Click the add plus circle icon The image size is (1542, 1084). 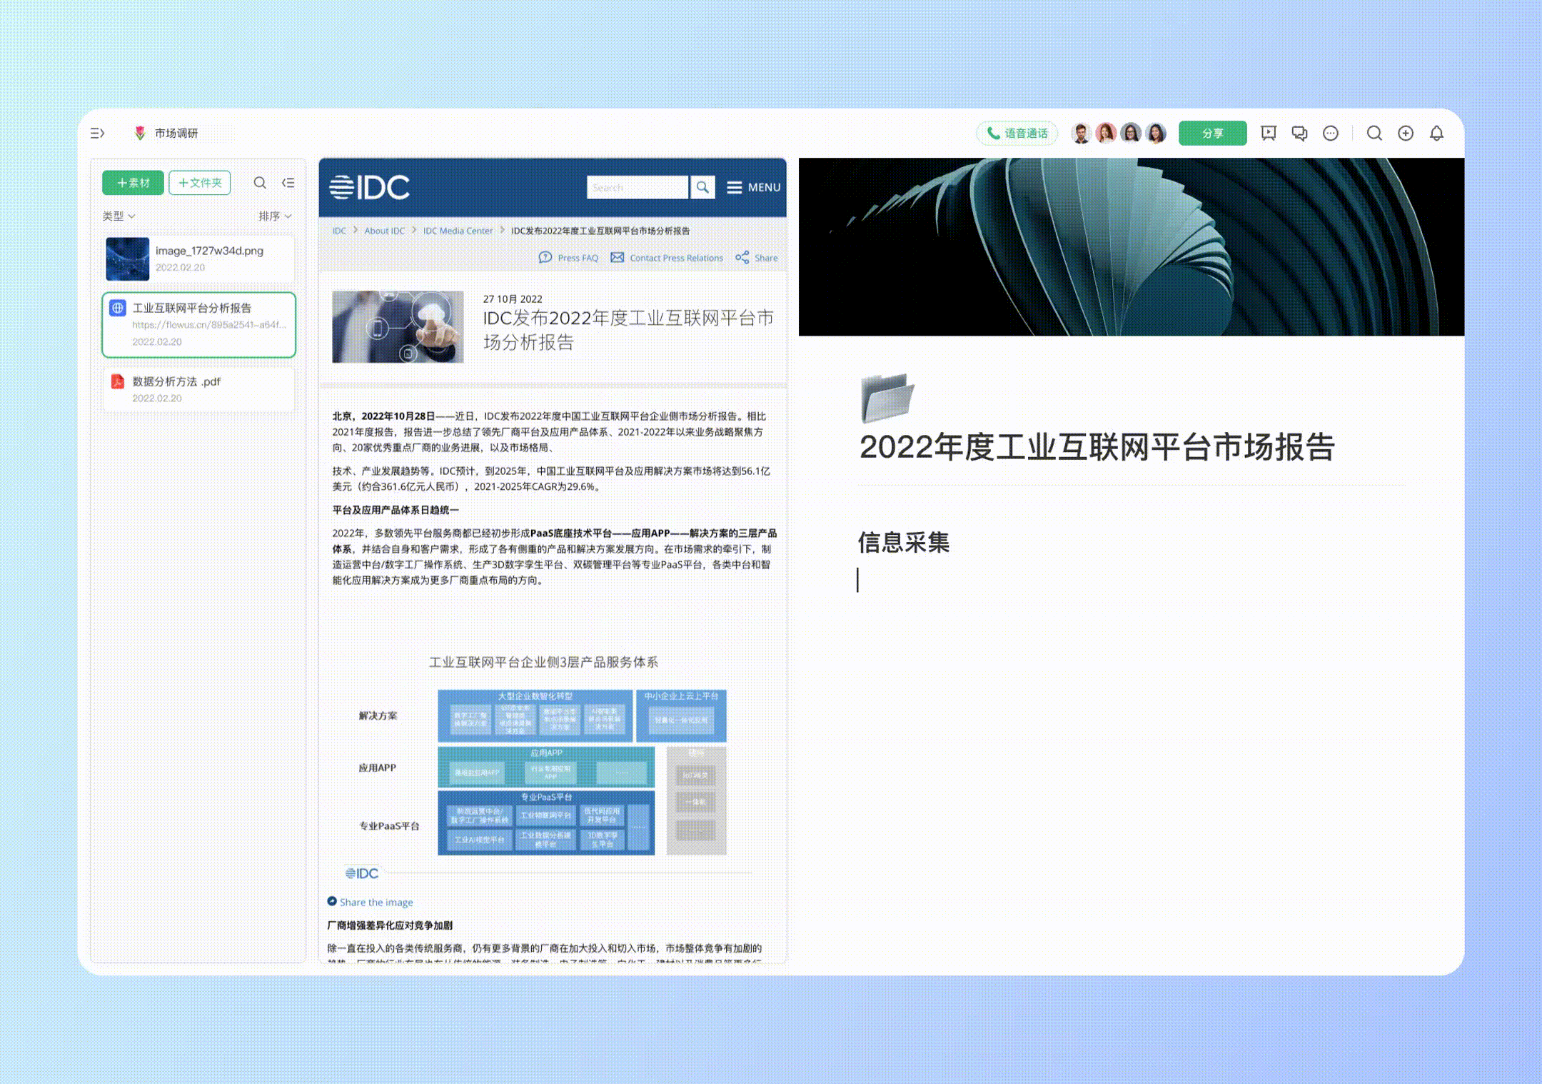click(1406, 133)
